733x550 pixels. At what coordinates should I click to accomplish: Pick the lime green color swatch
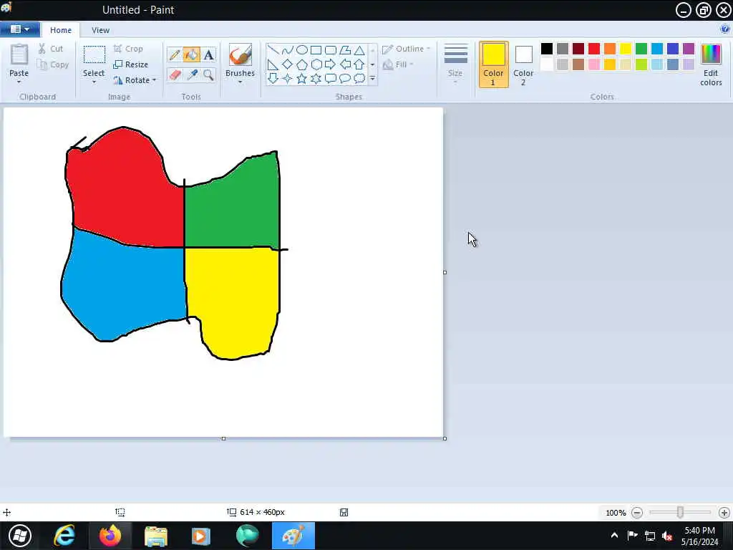(x=641, y=64)
